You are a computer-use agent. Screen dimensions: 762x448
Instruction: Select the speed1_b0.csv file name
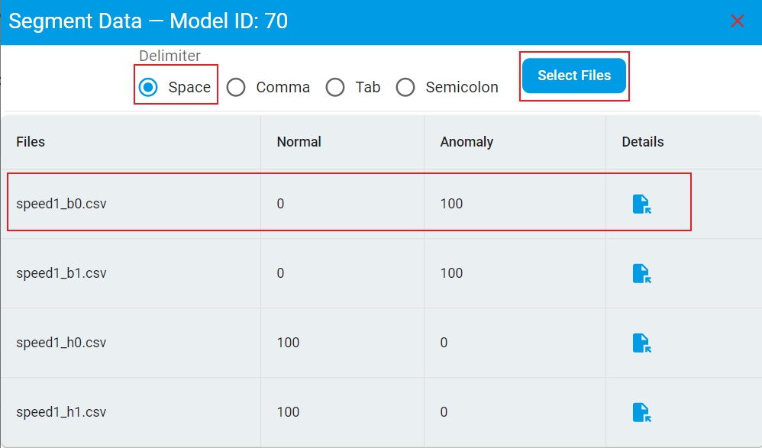click(61, 204)
